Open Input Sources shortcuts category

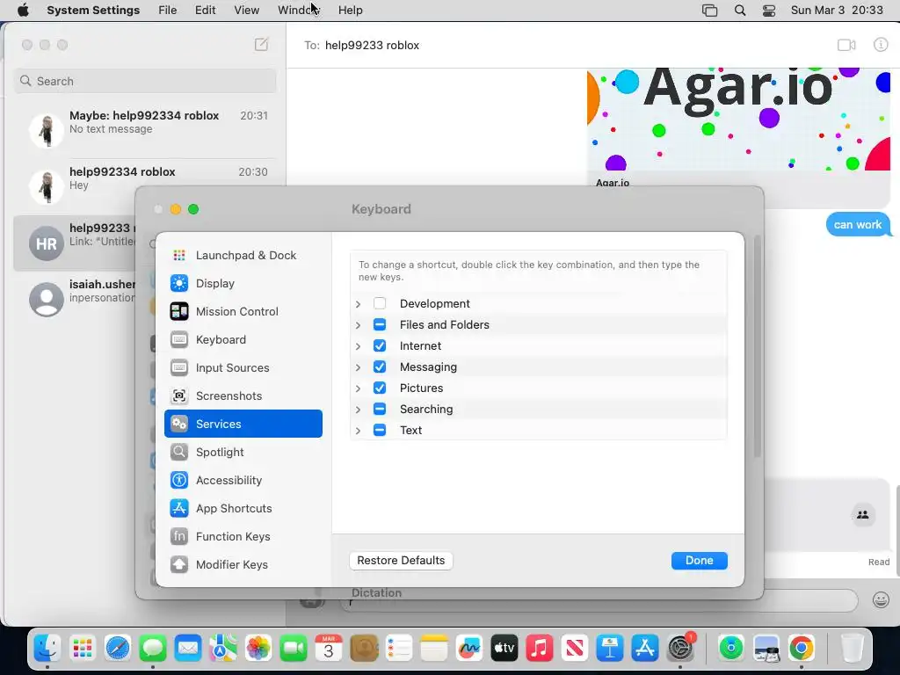point(243,368)
